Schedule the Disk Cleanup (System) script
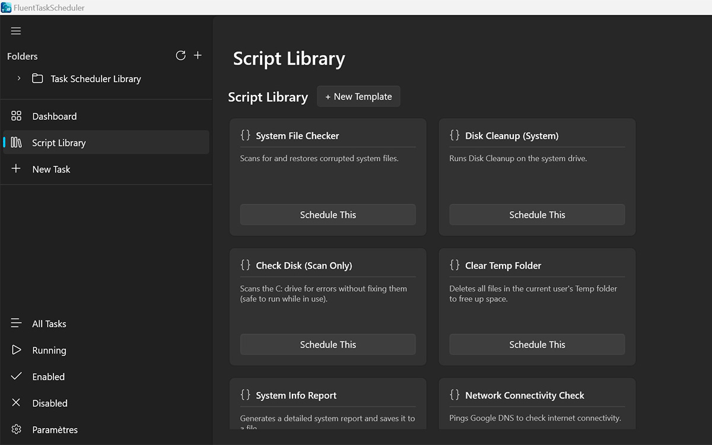The image size is (712, 445). point(536,214)
